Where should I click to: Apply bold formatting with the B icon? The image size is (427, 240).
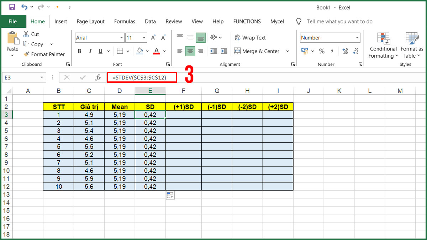79,51
